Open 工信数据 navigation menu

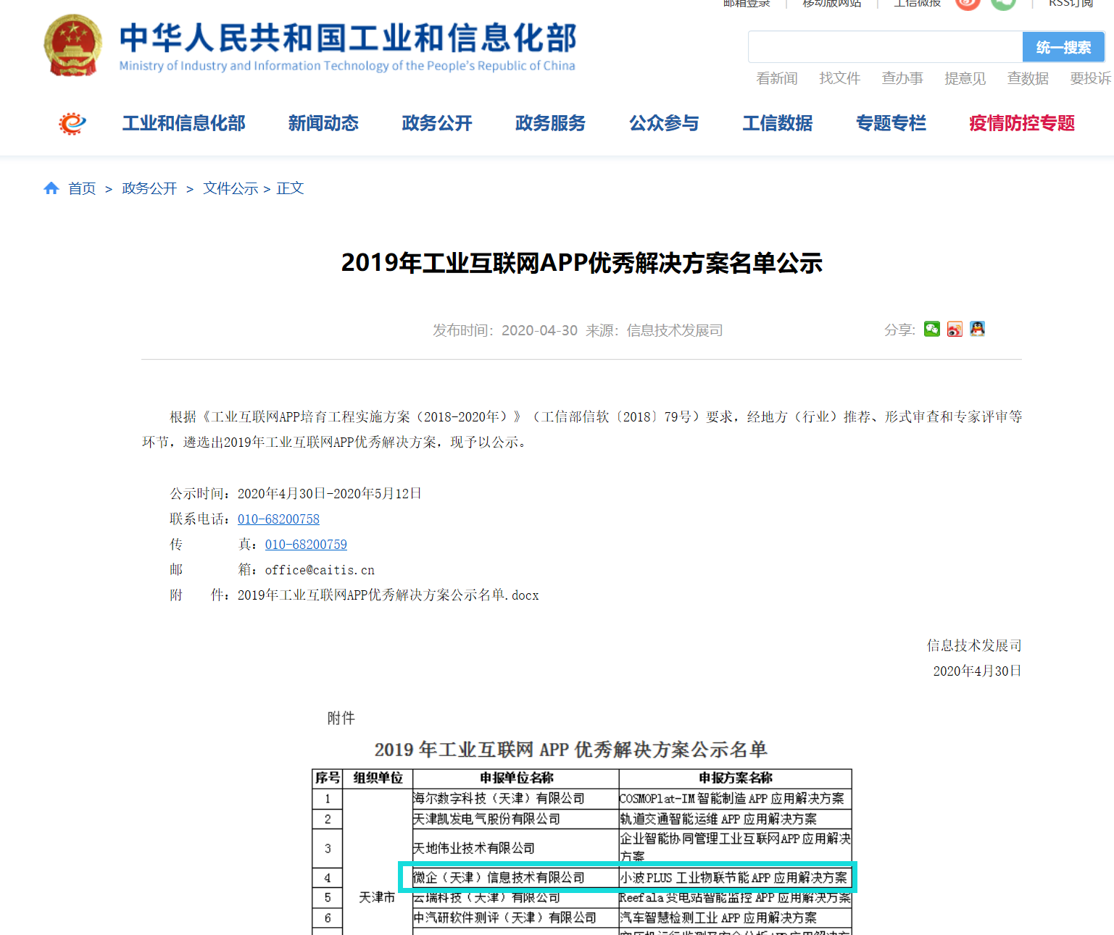click(777, 124)
